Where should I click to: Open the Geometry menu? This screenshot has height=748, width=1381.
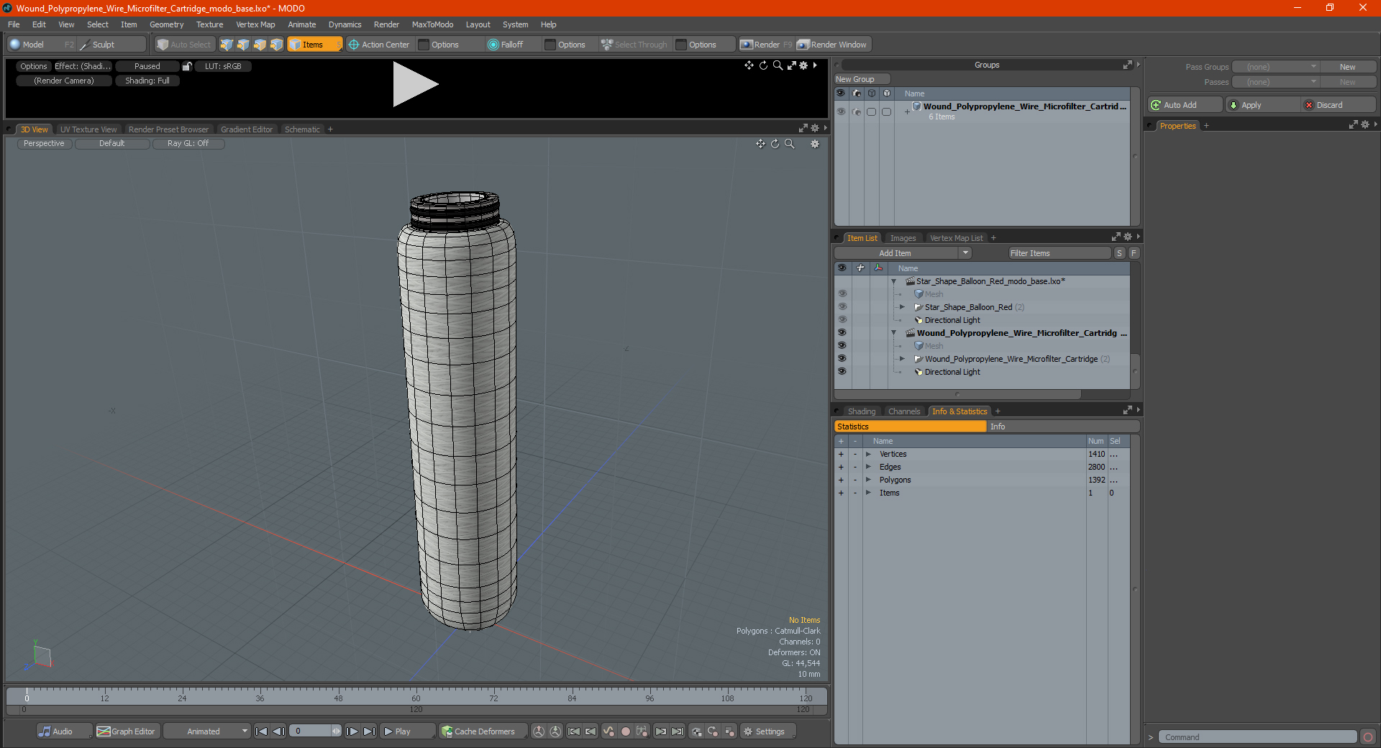point(166,24)
